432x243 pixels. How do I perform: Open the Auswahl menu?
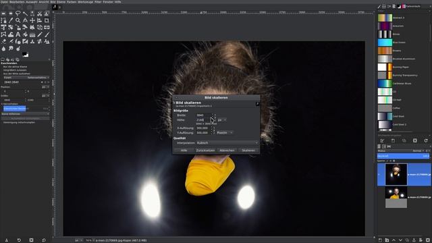[x=32, y=1]
